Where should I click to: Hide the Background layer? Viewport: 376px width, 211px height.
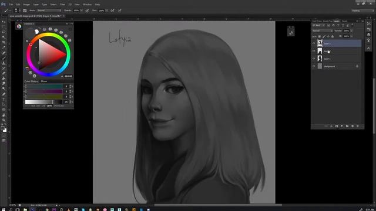[x=314, y=66]
